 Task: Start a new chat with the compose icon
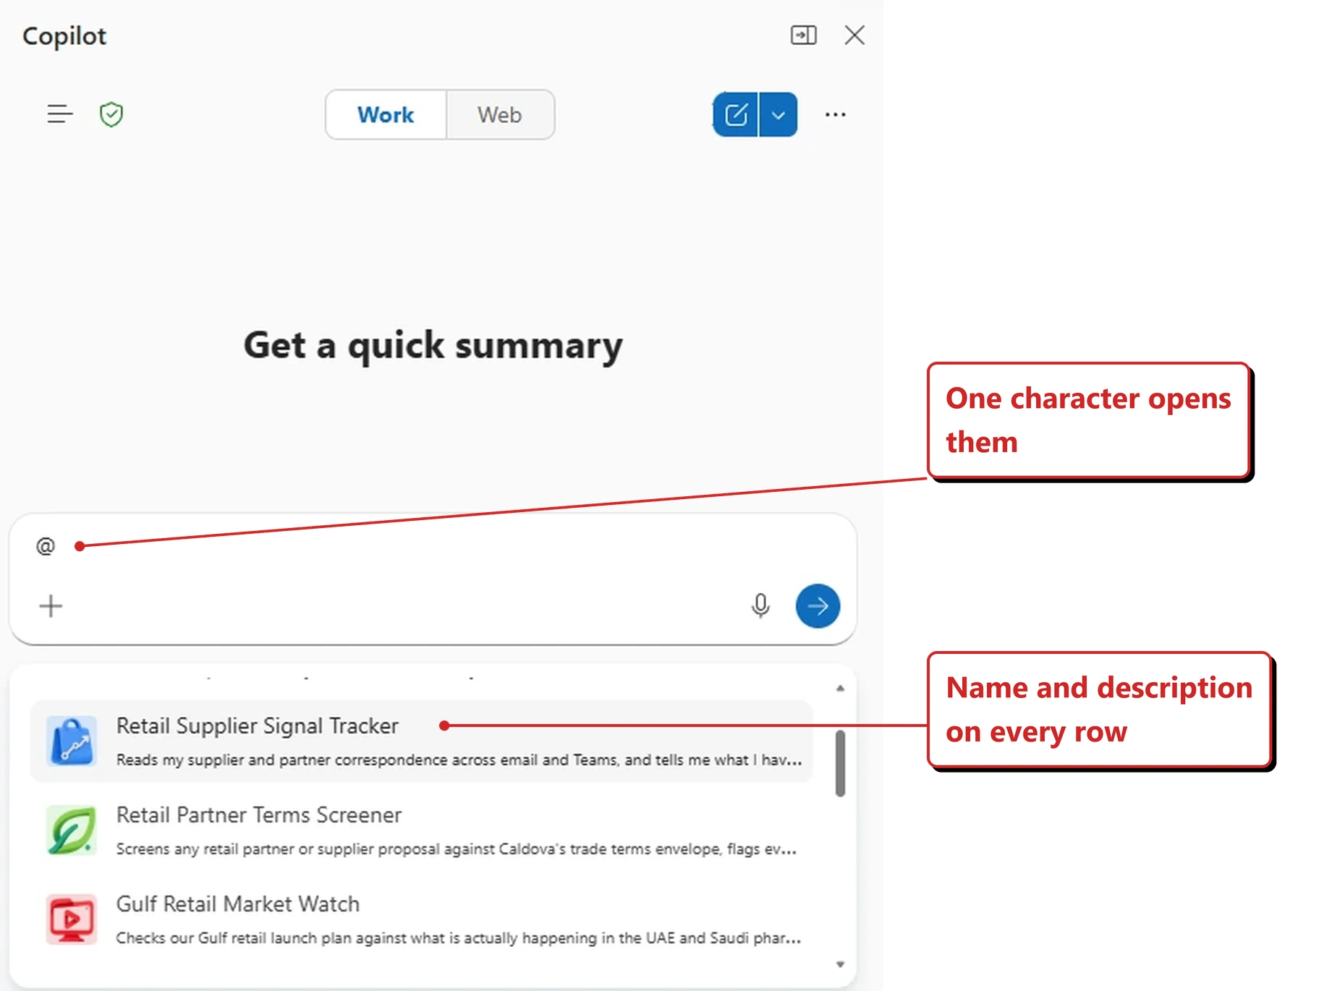[736, 114]
